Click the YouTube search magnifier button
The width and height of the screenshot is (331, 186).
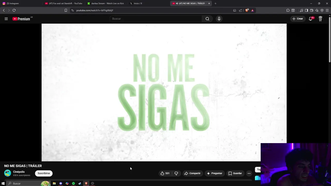(207, 19)
